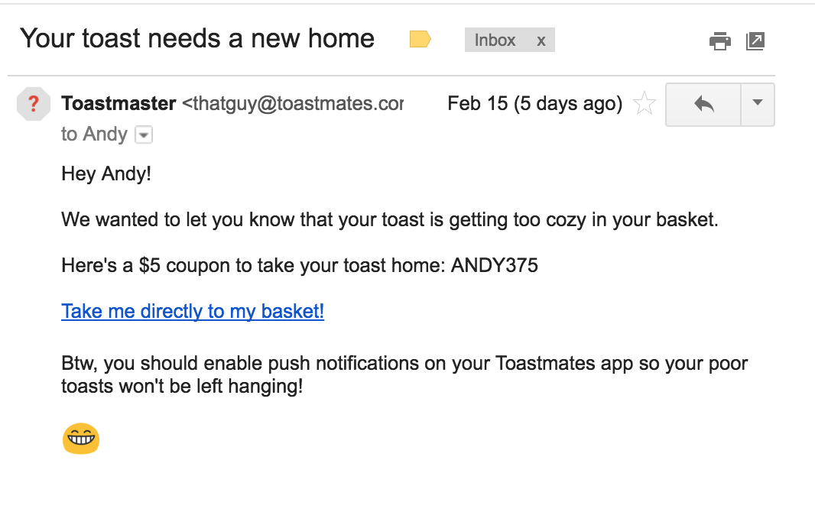815x515 pixels.
Task: Click the yellow category marker beside the subject
Action: 419,38
